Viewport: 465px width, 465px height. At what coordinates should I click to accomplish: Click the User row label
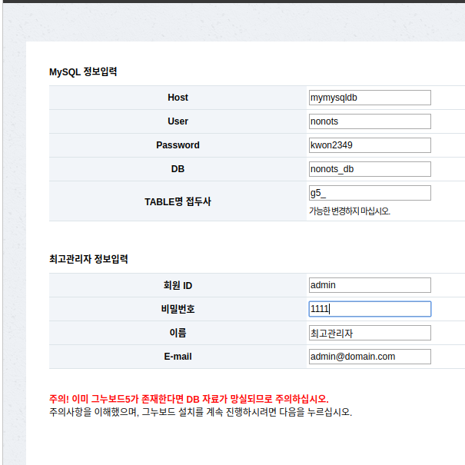coord(178,121)
